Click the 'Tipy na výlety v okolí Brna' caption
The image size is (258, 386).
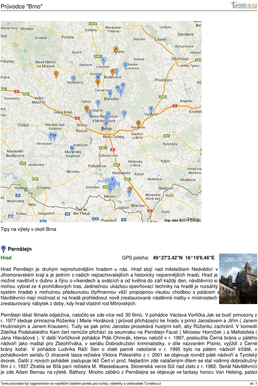point(28,229)
